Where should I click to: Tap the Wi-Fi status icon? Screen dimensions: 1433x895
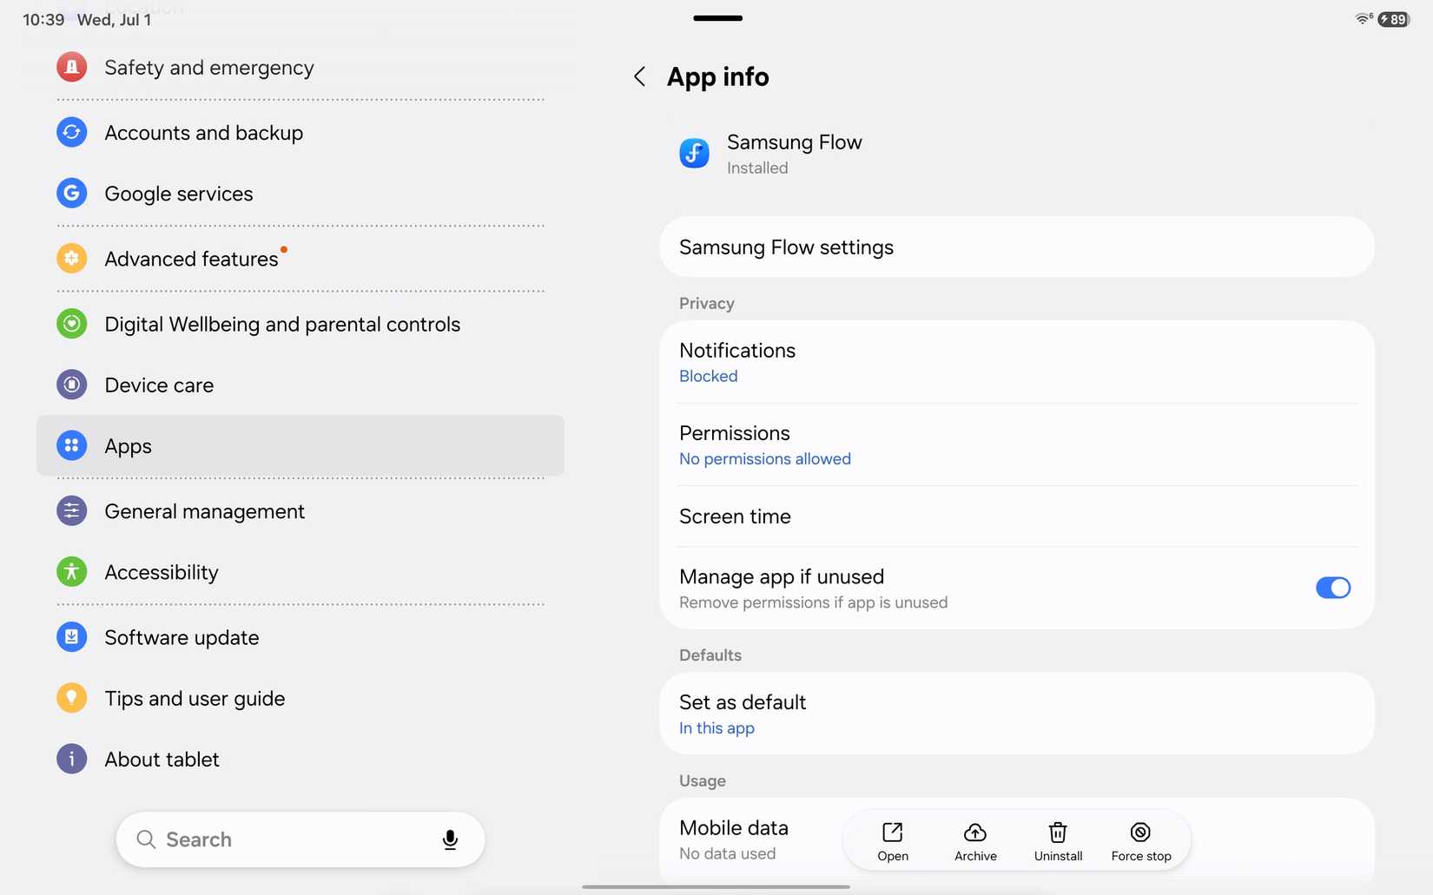(1364, 19)
